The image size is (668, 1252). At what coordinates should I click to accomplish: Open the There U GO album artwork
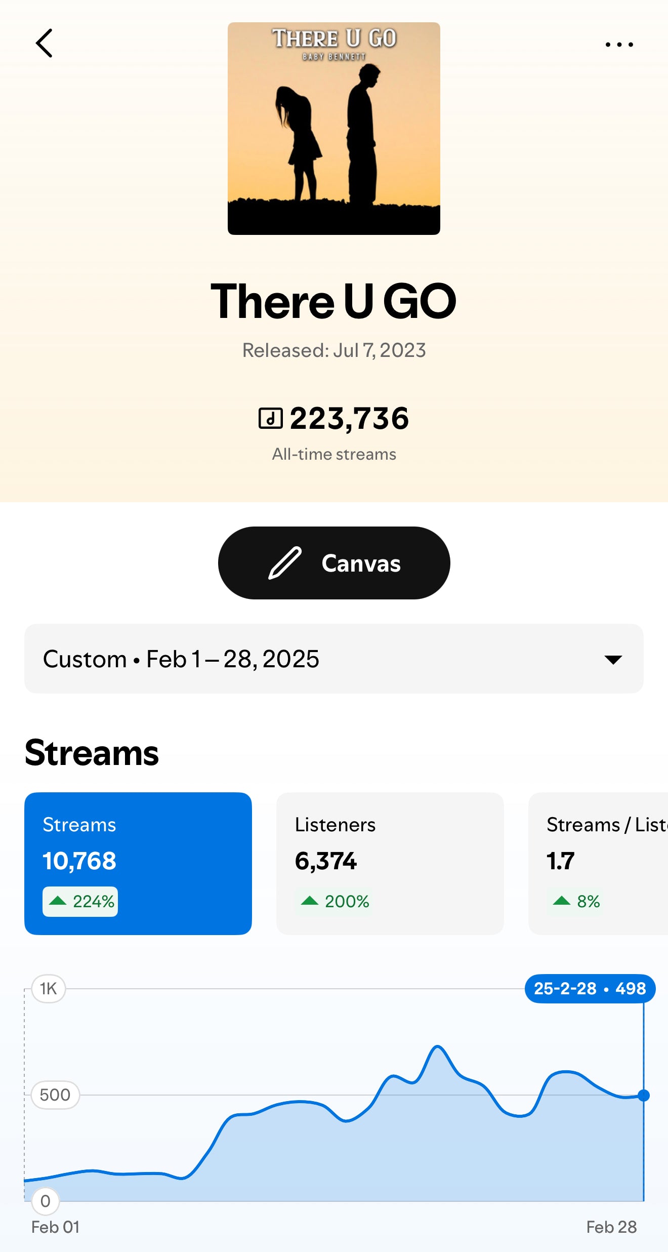point(333,129)
